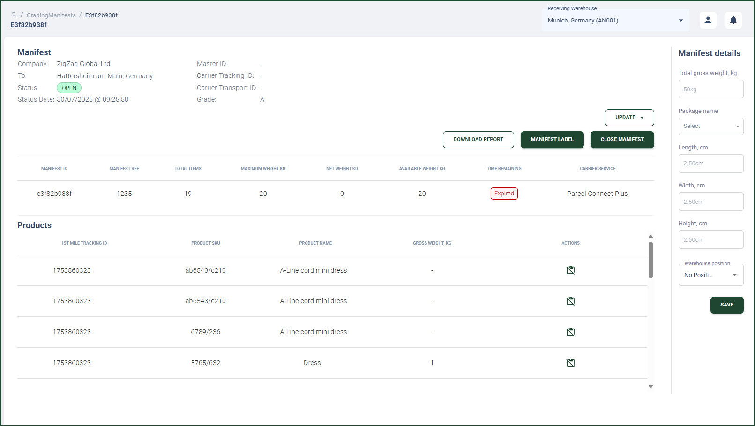
Task: Open the user profile icon
Action: coord(708,20)
